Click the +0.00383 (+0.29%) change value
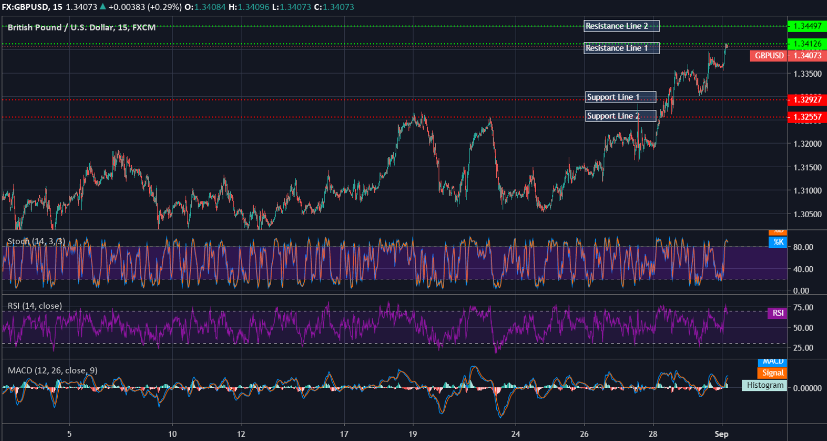827x441 pixels. [145, 7]
